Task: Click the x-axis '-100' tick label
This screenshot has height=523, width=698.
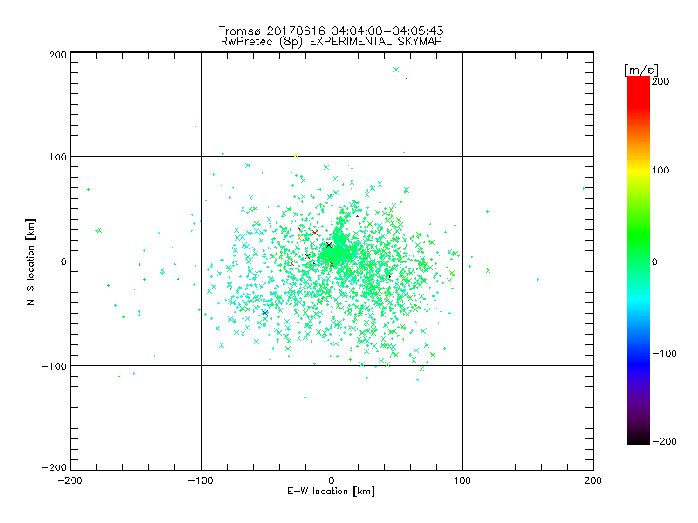Action: pyautogui.click(x=201, y=480)
